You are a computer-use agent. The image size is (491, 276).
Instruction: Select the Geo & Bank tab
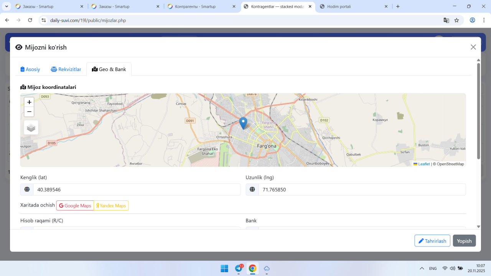coord(109,69)
